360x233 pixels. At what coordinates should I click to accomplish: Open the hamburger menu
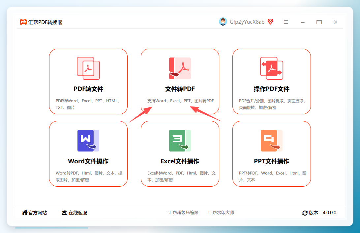click(286, 22)
